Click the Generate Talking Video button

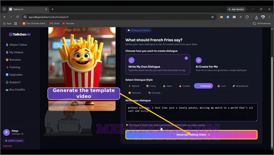191,135
